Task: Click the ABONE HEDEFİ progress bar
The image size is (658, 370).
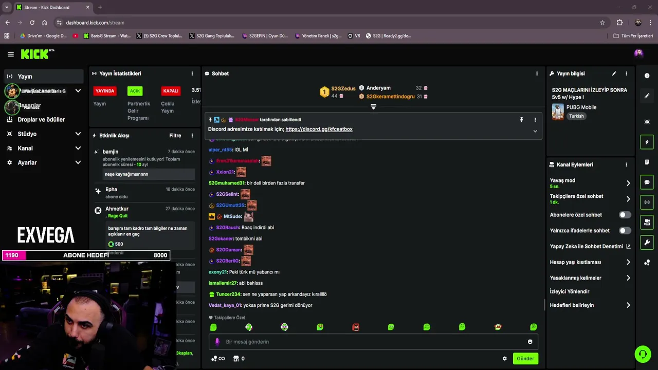Action: click(86, 255)
